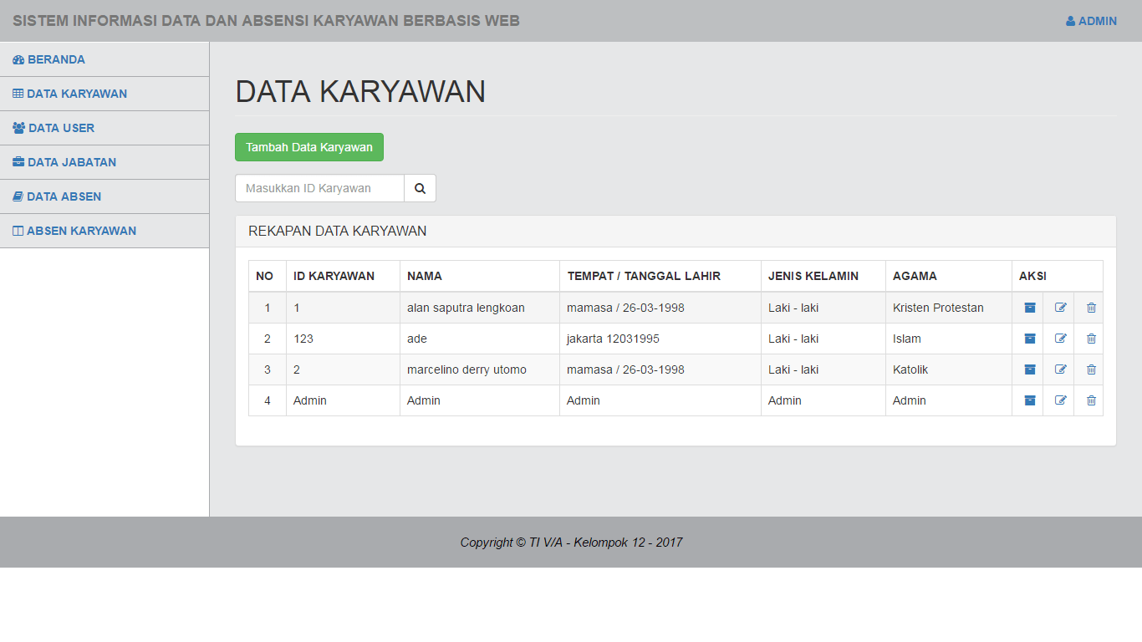Delete the alan saputra lengkoan row
The height and width of the screenshot is (642, 1142).
click(x=1091, y=308)
